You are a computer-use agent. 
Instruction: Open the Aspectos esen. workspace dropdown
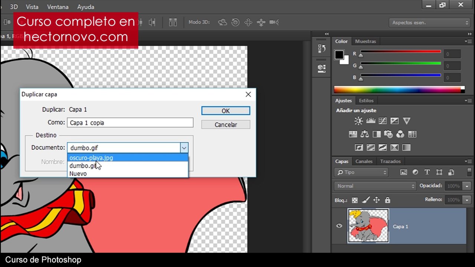[430, 23]
